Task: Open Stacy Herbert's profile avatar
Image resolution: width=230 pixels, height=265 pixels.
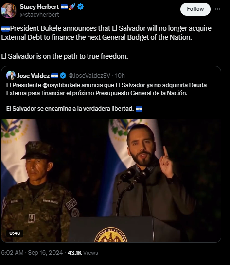Action: [x=8, y=11]
